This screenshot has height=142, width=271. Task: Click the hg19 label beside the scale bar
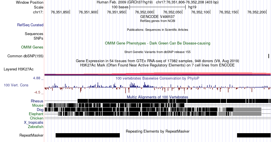point(192,7)
